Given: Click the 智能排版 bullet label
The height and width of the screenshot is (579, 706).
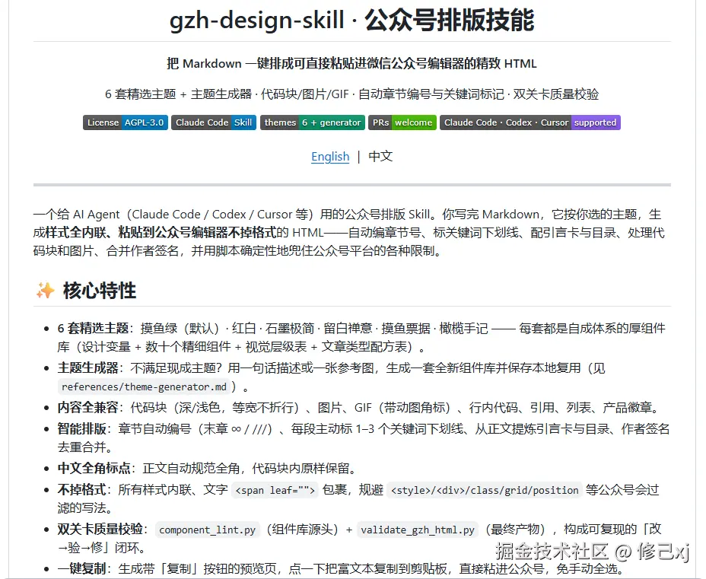Looking at the screenshot, I should (x=82, y=428).
